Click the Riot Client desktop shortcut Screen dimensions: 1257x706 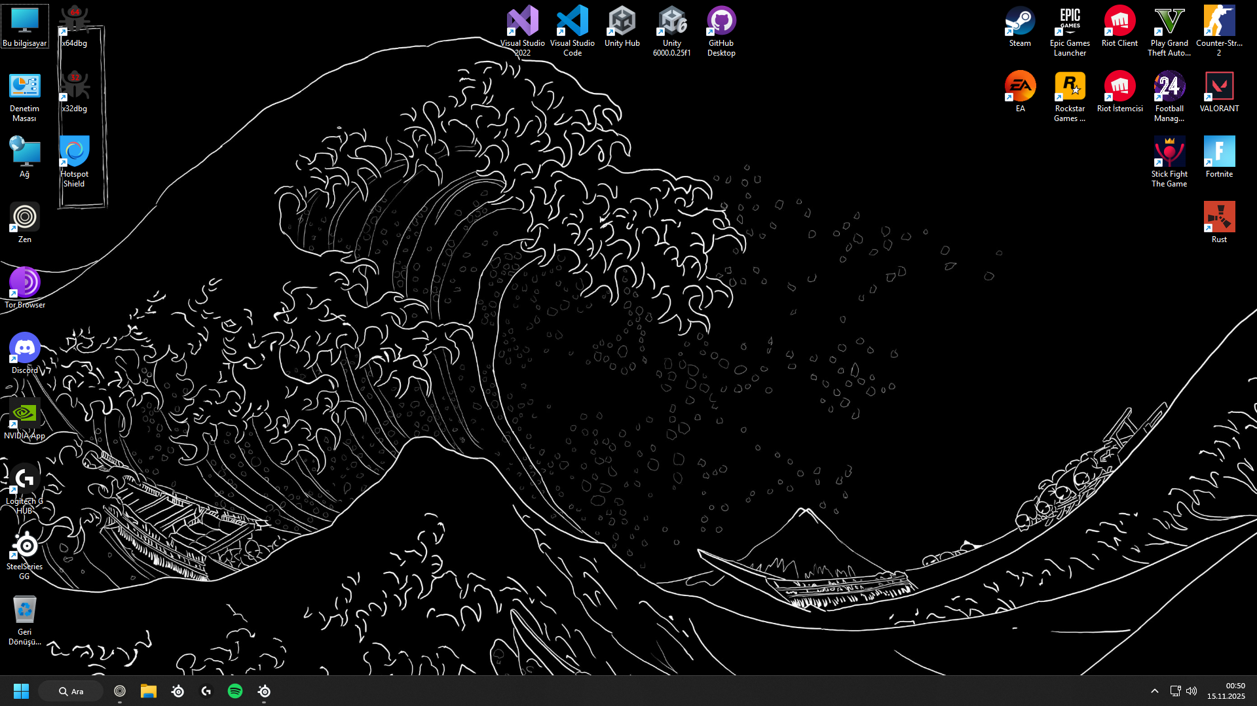tap(1119, 26)
